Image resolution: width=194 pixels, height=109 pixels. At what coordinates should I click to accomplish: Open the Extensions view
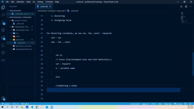click(x=3, y=38)
